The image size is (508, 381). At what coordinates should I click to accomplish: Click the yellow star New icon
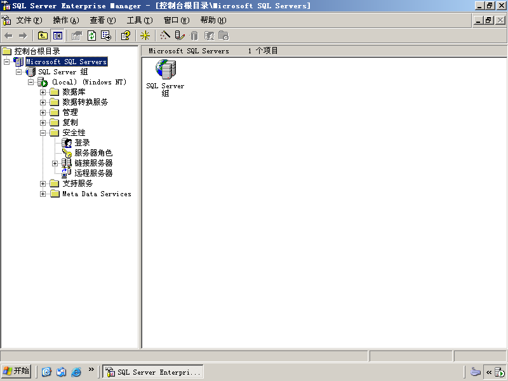pos(145,36)
